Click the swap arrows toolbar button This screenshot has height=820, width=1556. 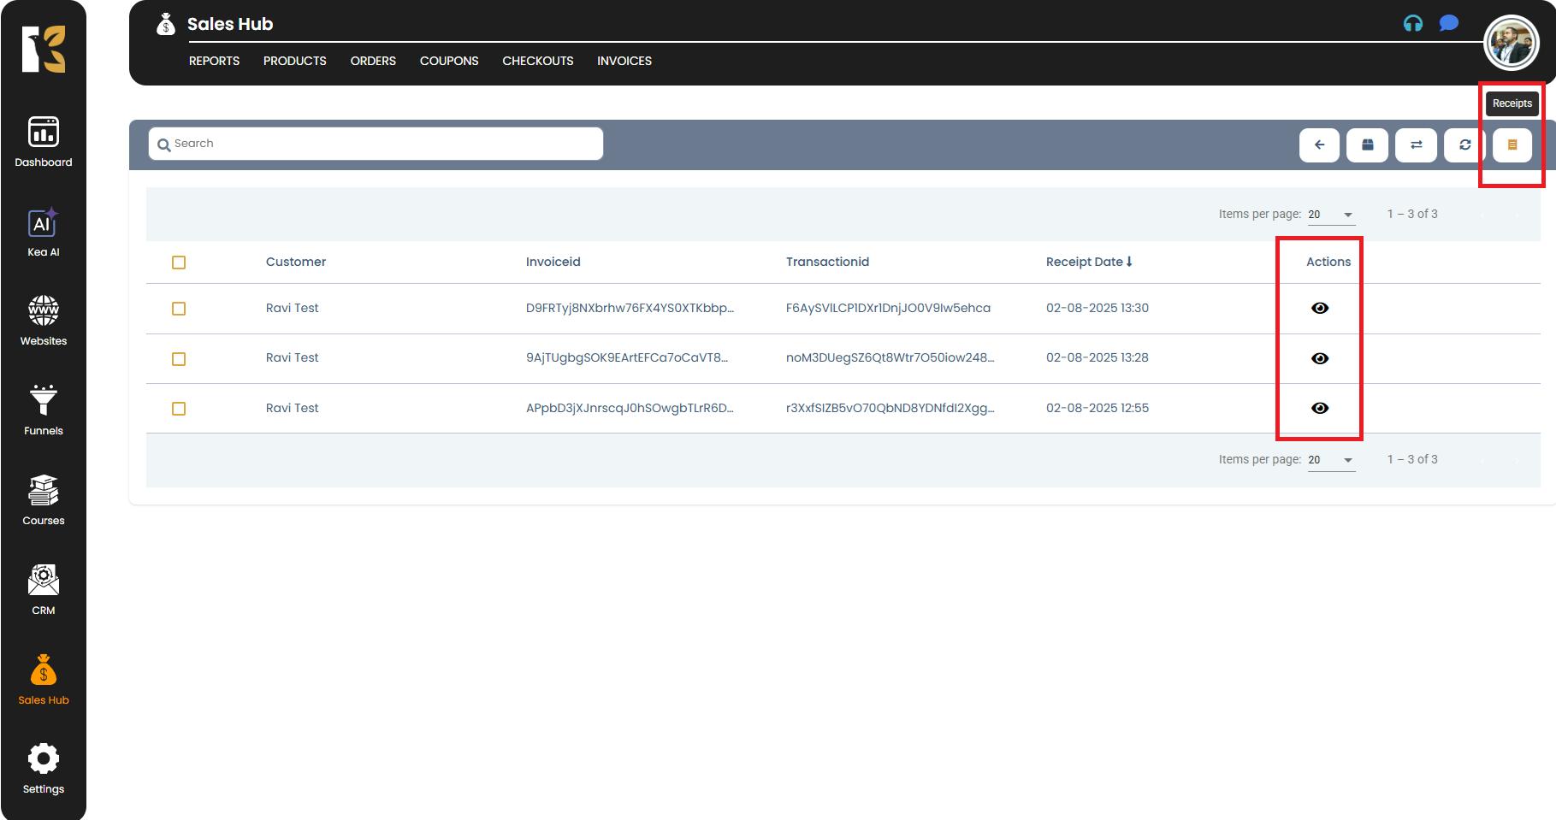(x=1416, y=145)
